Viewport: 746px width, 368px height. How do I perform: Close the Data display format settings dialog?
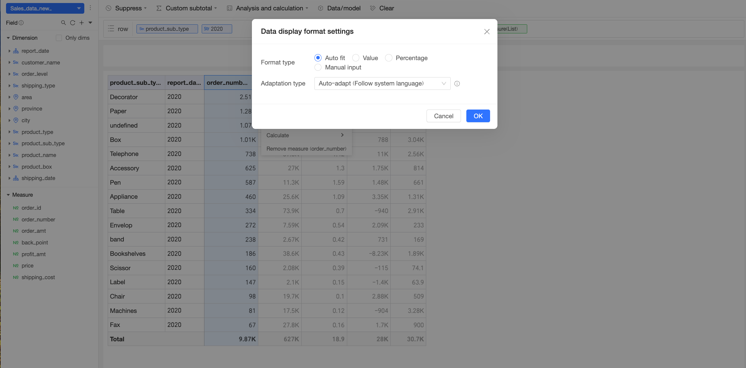coord(487,31)
